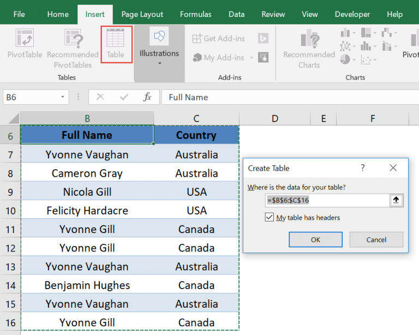Expand the pie chart dropdown arrow
419x335 pixels.
pyautogui.click(x=354, y=59)
